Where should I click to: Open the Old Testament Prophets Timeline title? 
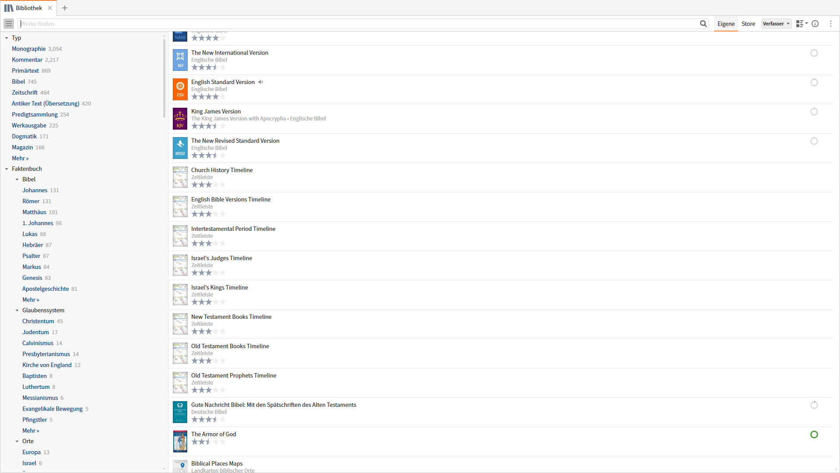(234, 375)
